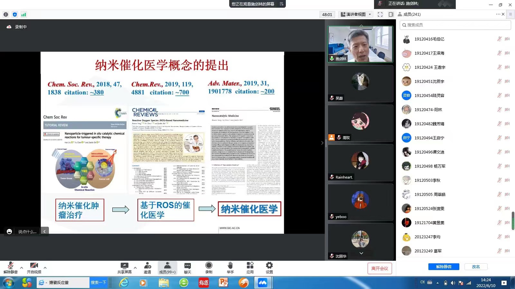The width and height of the screenshot is (515, 289).
Task: Start recording with the 录制 icon
Action: (209, 267)
